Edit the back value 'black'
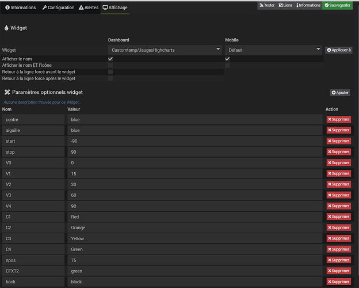Viewport: 359px width, 288px height. tap(195, 282)
